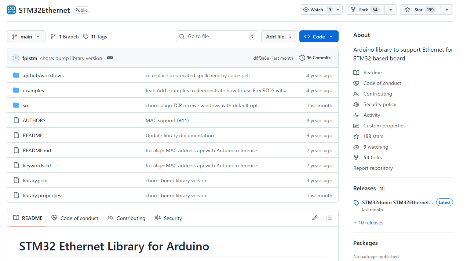Viewport: 467px width, 261px height.
Task: Click the STM32 repository avatar icon
Action: click(11, 10)
